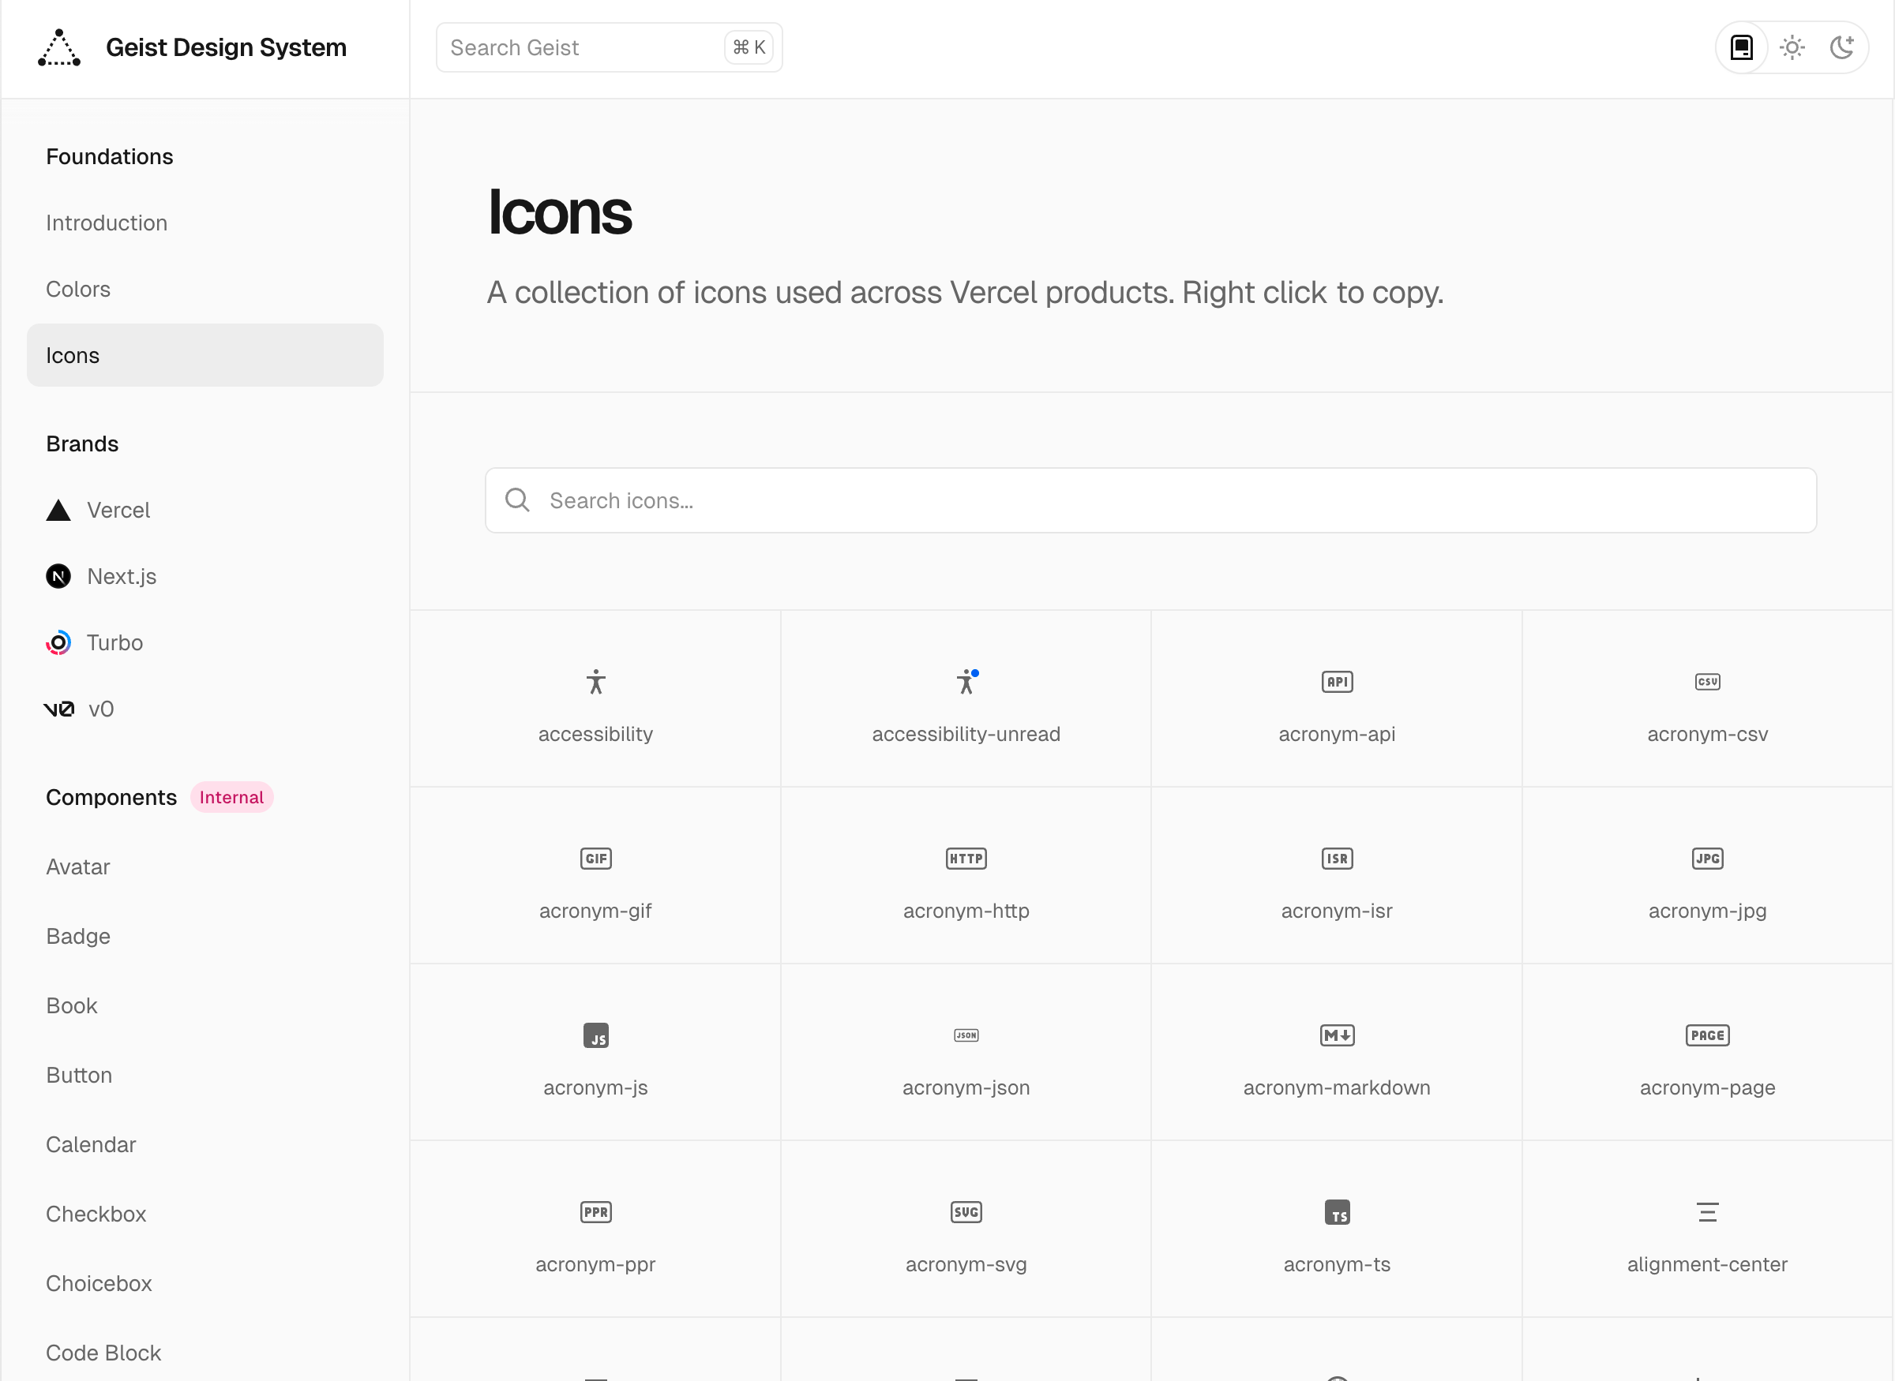Toggle the sidebar panel icon

(x=1742, y=47)
